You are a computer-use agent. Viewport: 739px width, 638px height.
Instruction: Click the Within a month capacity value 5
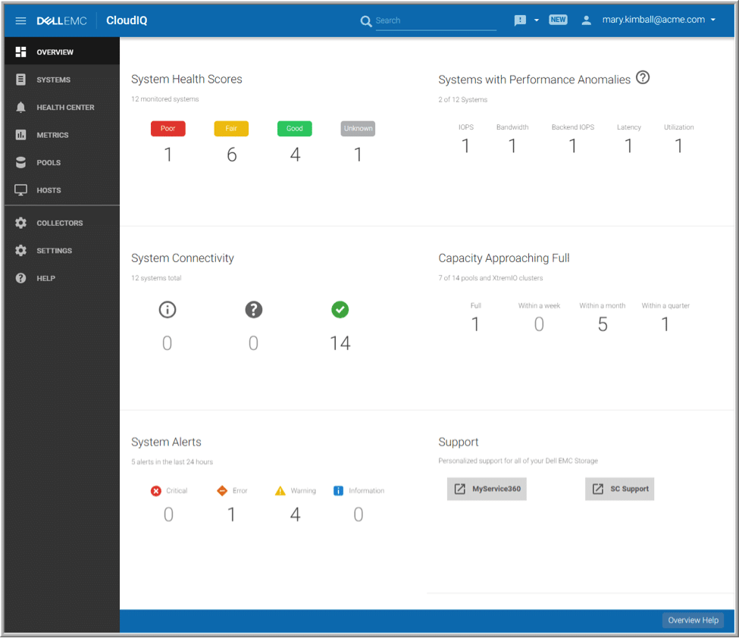coord(603,324)
